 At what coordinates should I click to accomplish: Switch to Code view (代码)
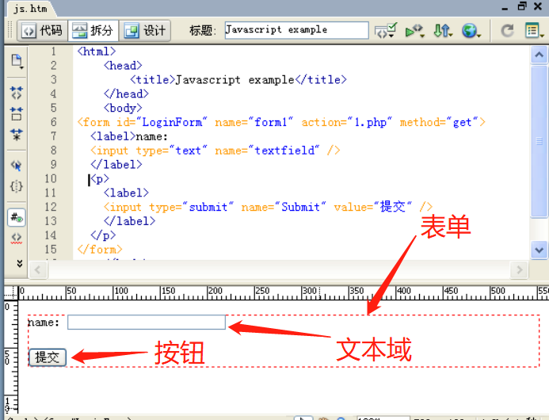42,31
